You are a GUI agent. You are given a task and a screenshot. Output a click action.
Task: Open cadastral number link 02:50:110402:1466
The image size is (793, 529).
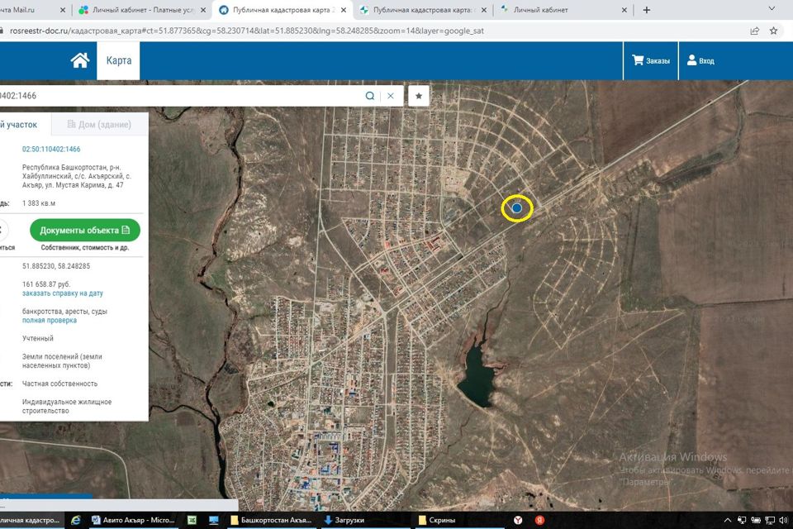51,149
